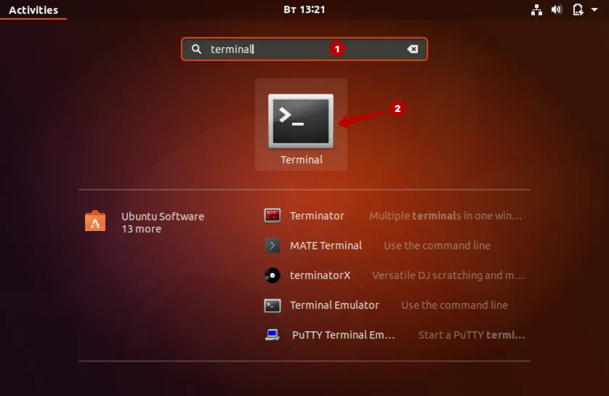This screenshot has width=609, height=396.
Task: Click the Terminal Emulator icon
Action: 273,306
